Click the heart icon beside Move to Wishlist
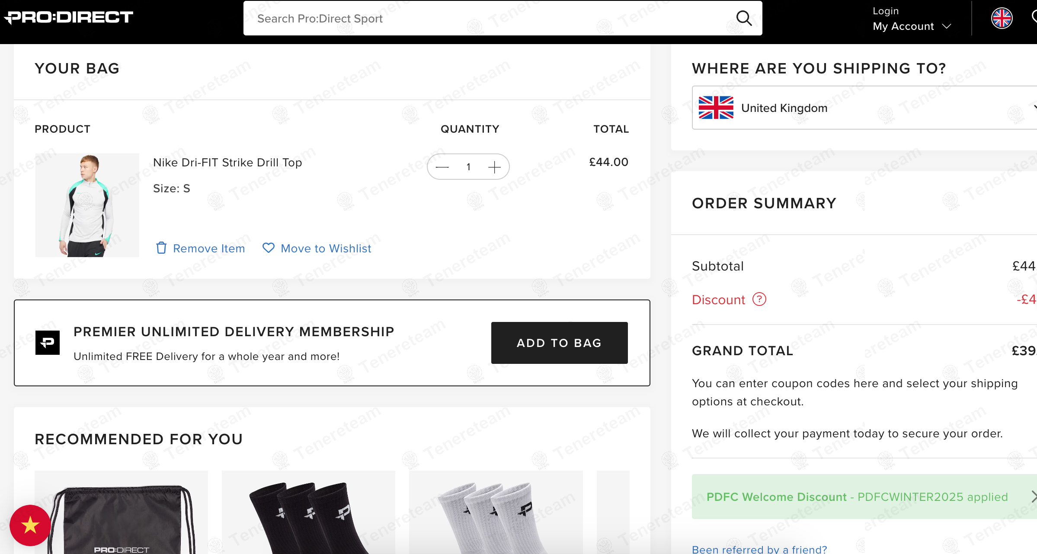This screenshot has width=1037, height=554. pyautogui.click(x=268, y=248)
